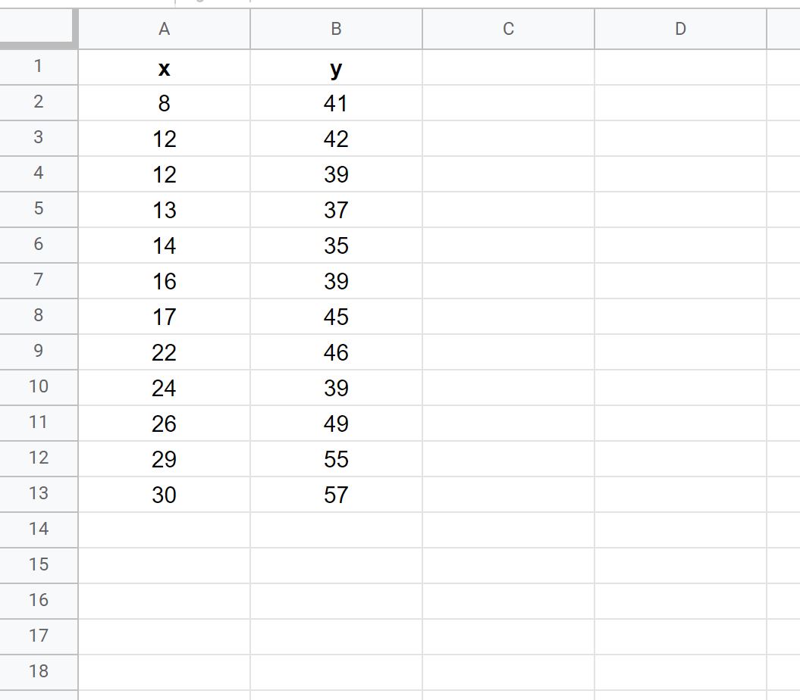
Task: Select cell with y value 57
Action: 336,494
